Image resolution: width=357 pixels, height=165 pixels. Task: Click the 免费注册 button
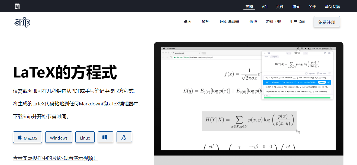tap(327, 22)
